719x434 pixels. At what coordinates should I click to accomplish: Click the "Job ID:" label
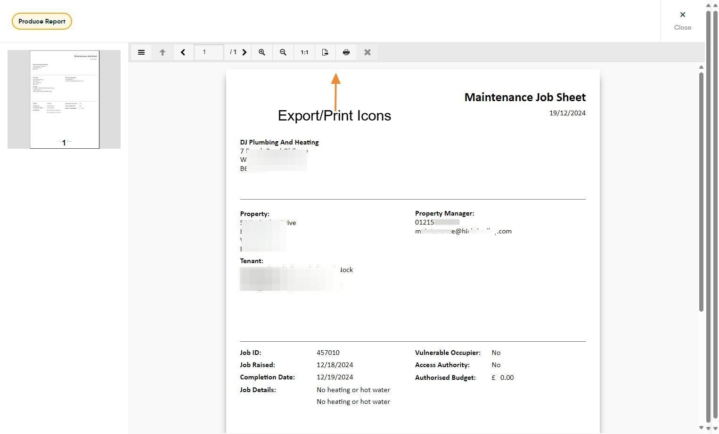(251, 353)
